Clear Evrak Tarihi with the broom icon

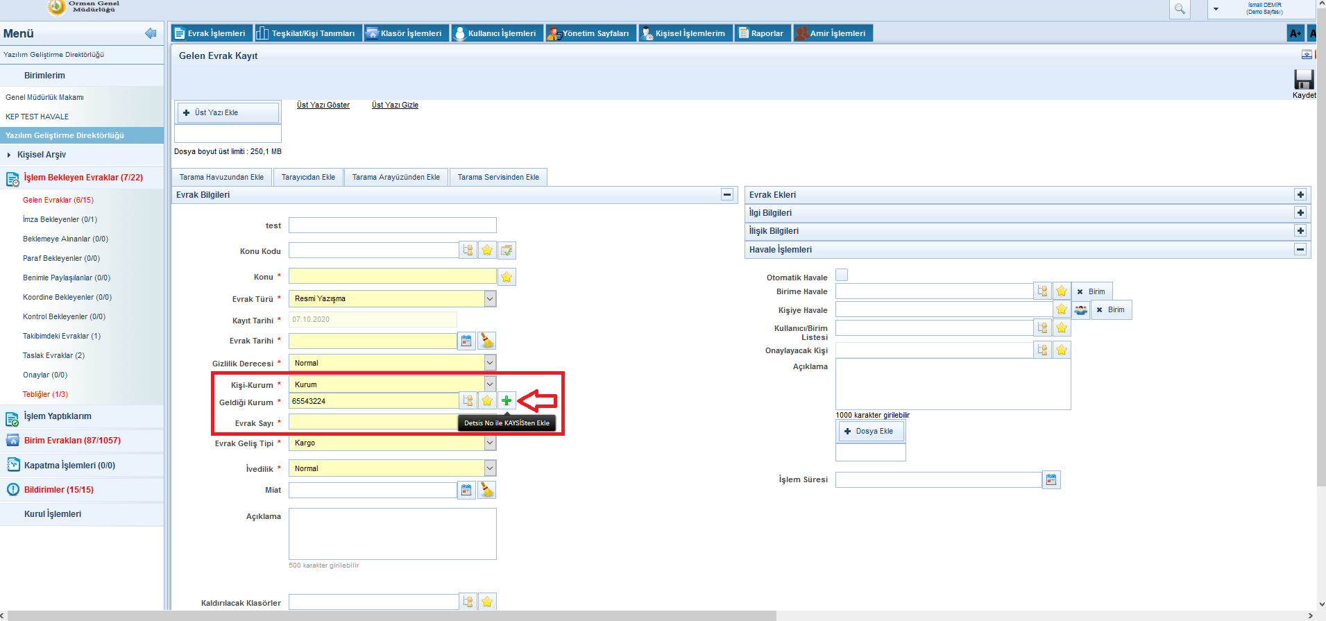(x=487, y=341)
